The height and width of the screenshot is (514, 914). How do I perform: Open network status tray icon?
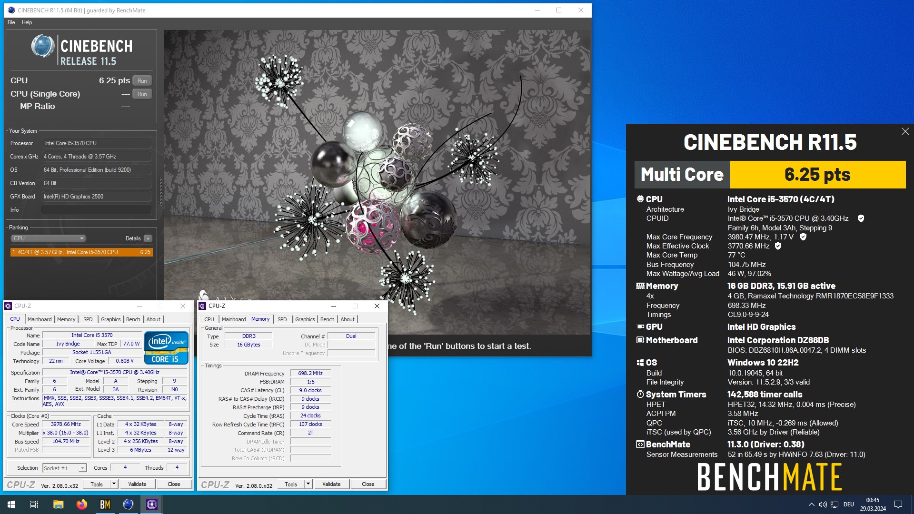click(x=835, y=504)
